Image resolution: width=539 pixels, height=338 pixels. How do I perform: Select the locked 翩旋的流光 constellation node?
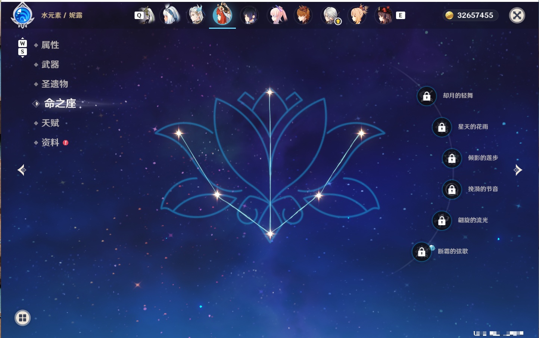(442, 220)
